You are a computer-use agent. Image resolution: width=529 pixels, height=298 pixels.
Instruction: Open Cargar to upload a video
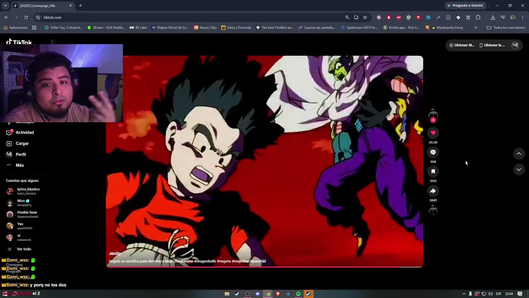click(18, 144)
